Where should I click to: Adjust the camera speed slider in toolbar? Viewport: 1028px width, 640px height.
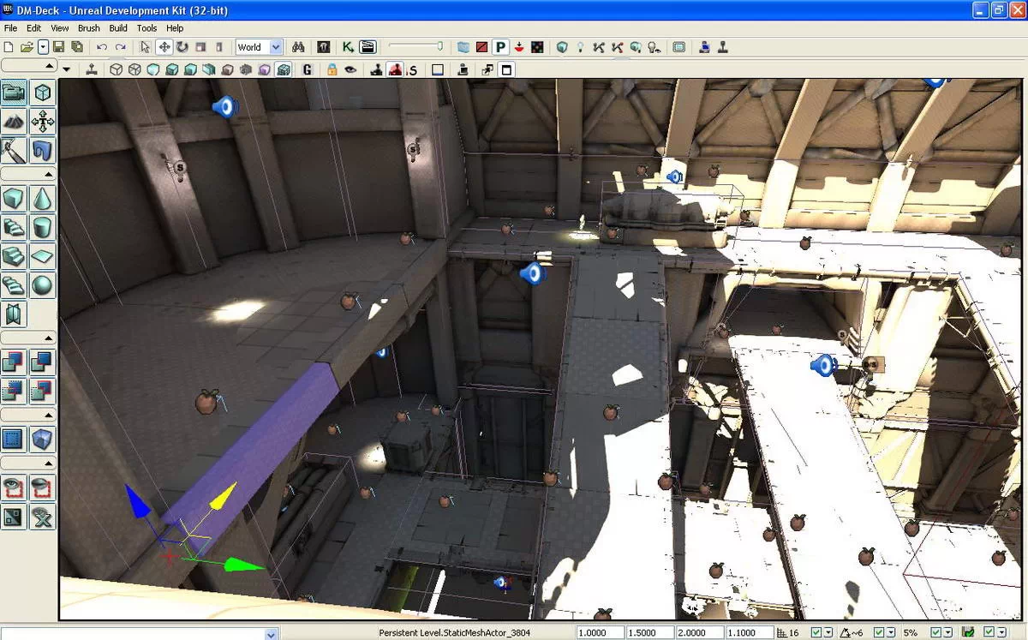[416, 47]
